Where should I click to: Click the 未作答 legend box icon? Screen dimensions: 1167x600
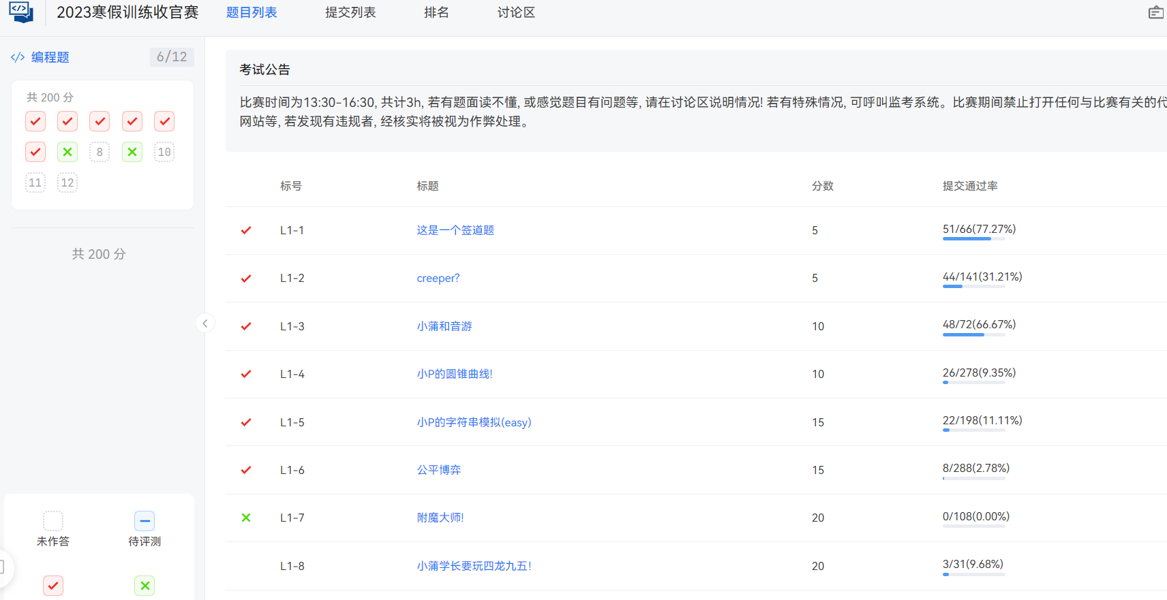[x=53, y=521]
